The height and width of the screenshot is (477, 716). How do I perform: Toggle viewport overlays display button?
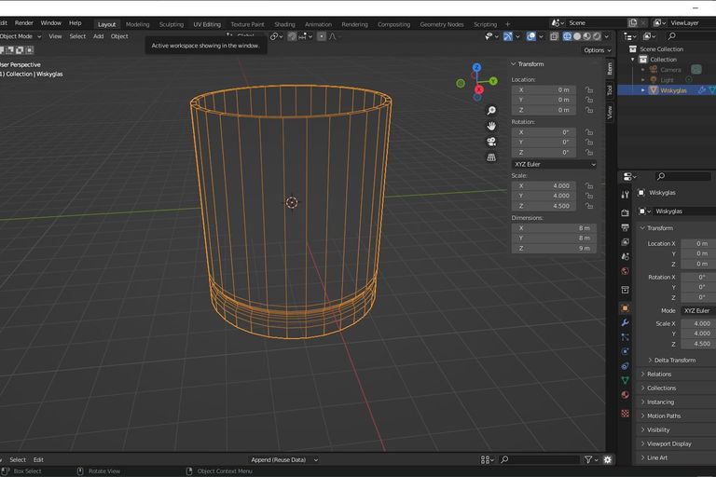(531, 36)
